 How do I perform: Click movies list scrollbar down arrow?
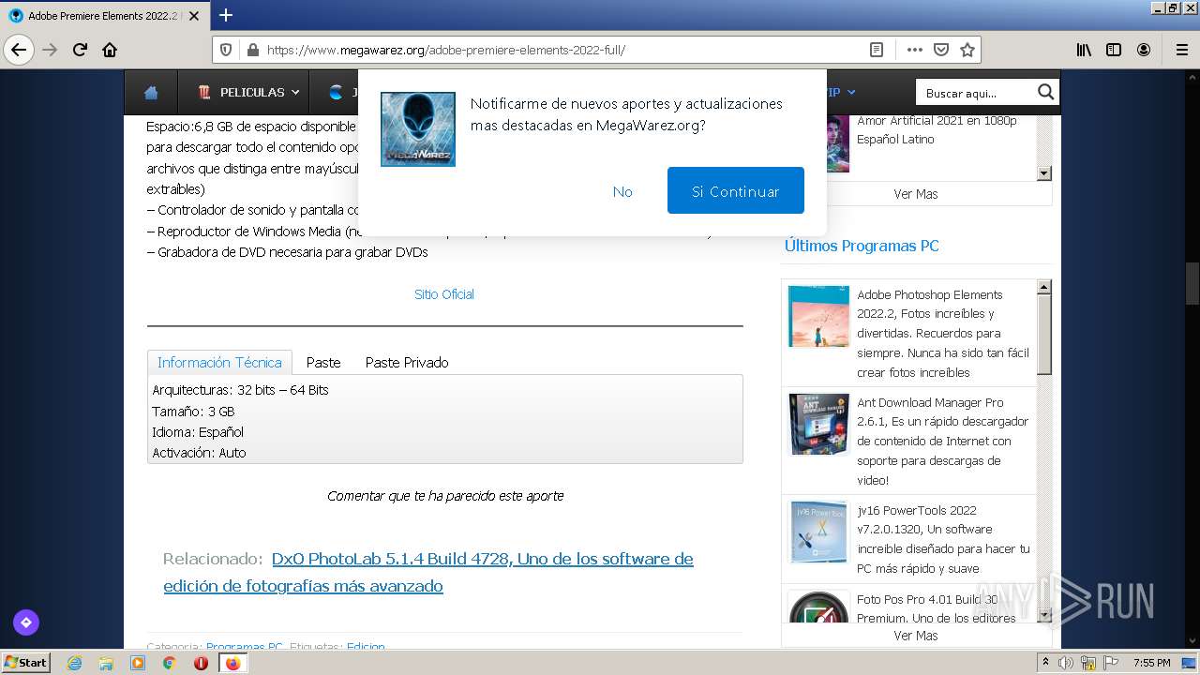tap(1044, 173)
